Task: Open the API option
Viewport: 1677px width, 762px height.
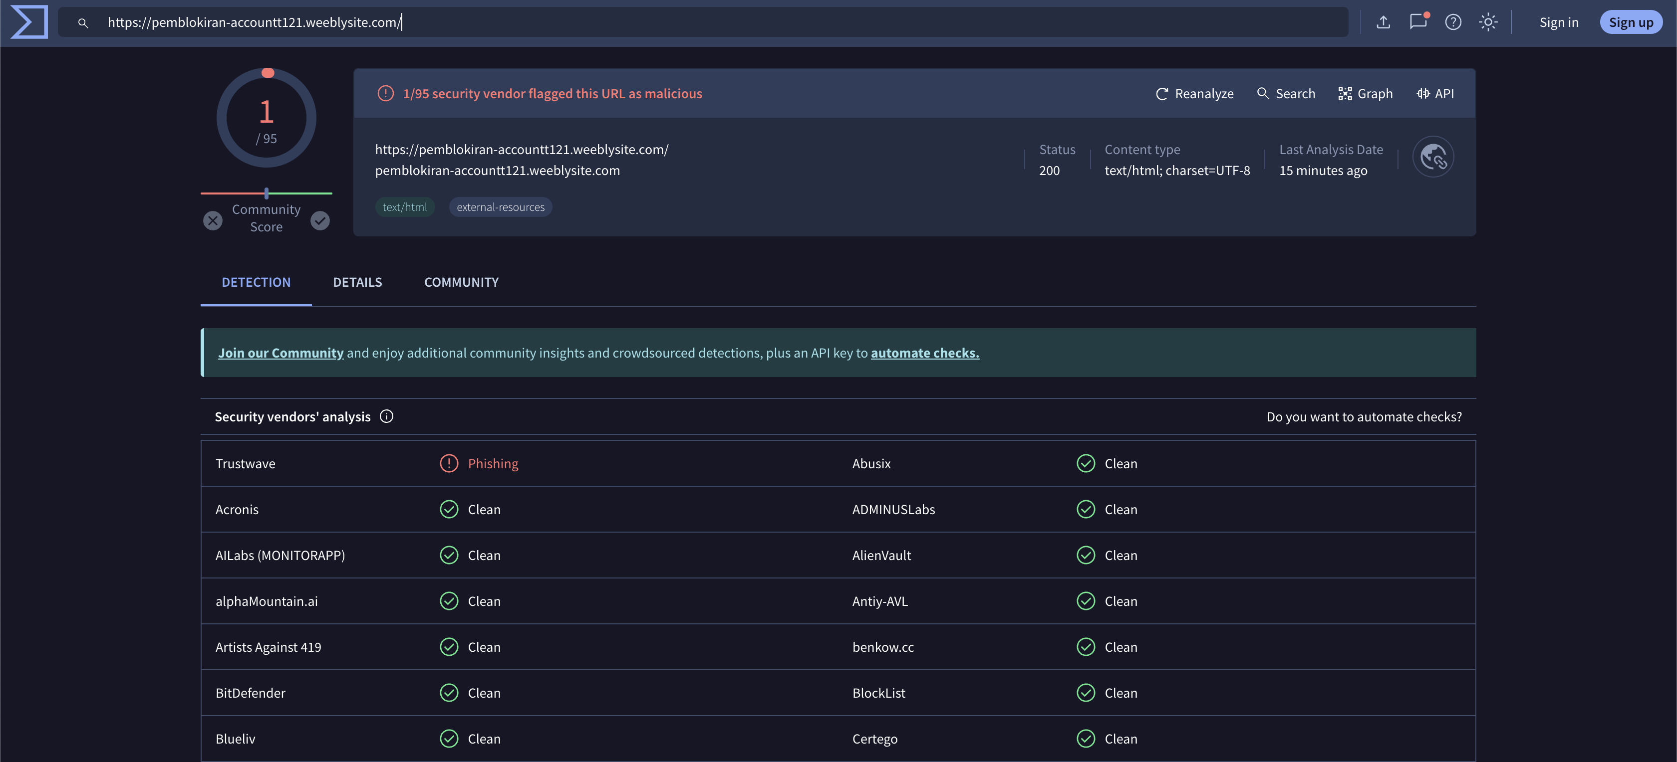Action: coord(1435,94)
